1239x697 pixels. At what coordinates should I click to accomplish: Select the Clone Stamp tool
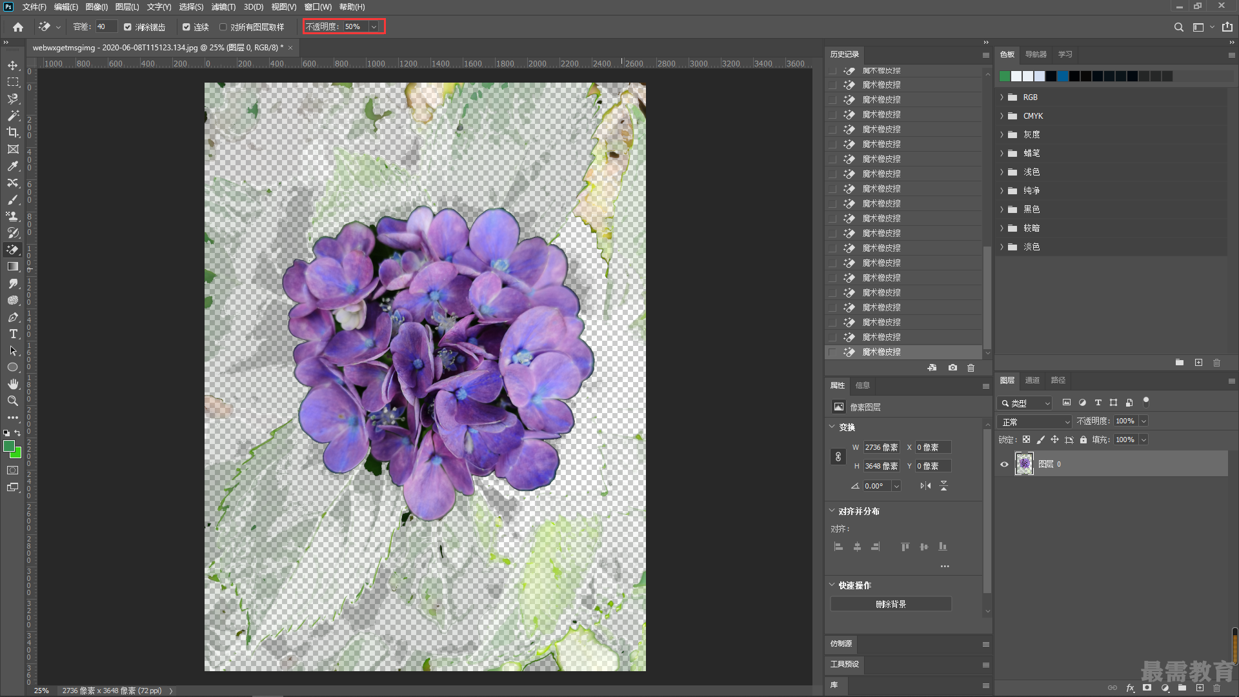coord(13,216)
